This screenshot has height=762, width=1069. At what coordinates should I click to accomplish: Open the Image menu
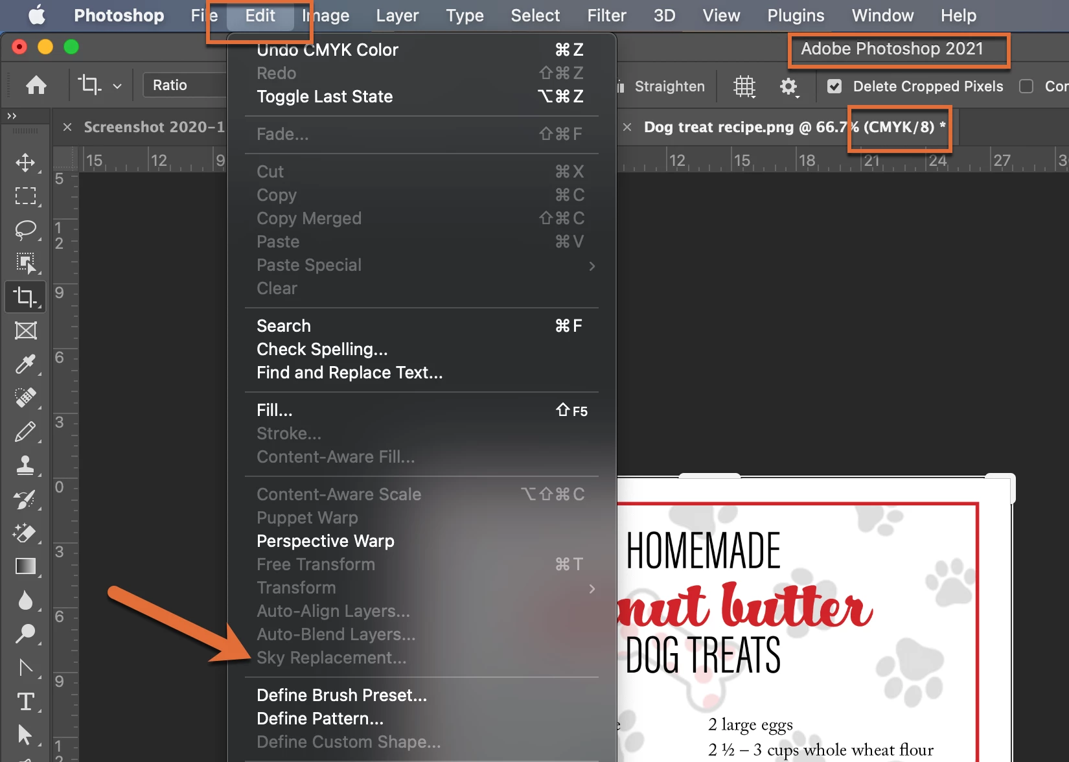325,15
